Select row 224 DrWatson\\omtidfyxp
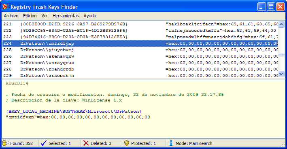The image size is (287, 149). point(140,43)
